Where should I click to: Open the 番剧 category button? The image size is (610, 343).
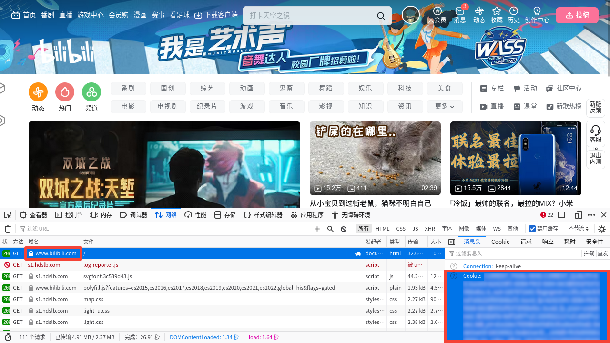point(128,89)
